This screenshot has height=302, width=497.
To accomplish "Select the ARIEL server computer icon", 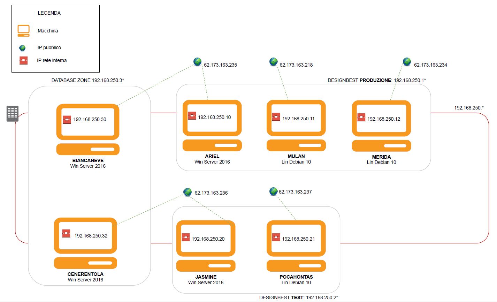I will click(212, 126).
